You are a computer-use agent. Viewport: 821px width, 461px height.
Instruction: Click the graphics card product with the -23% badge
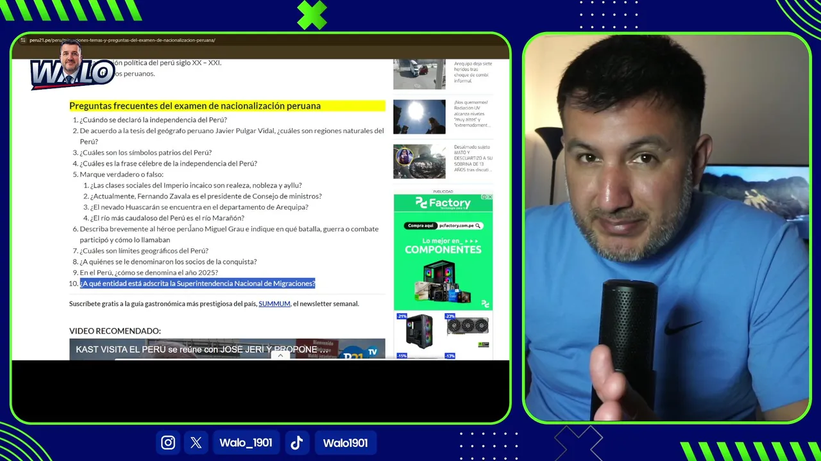(468, 328)
